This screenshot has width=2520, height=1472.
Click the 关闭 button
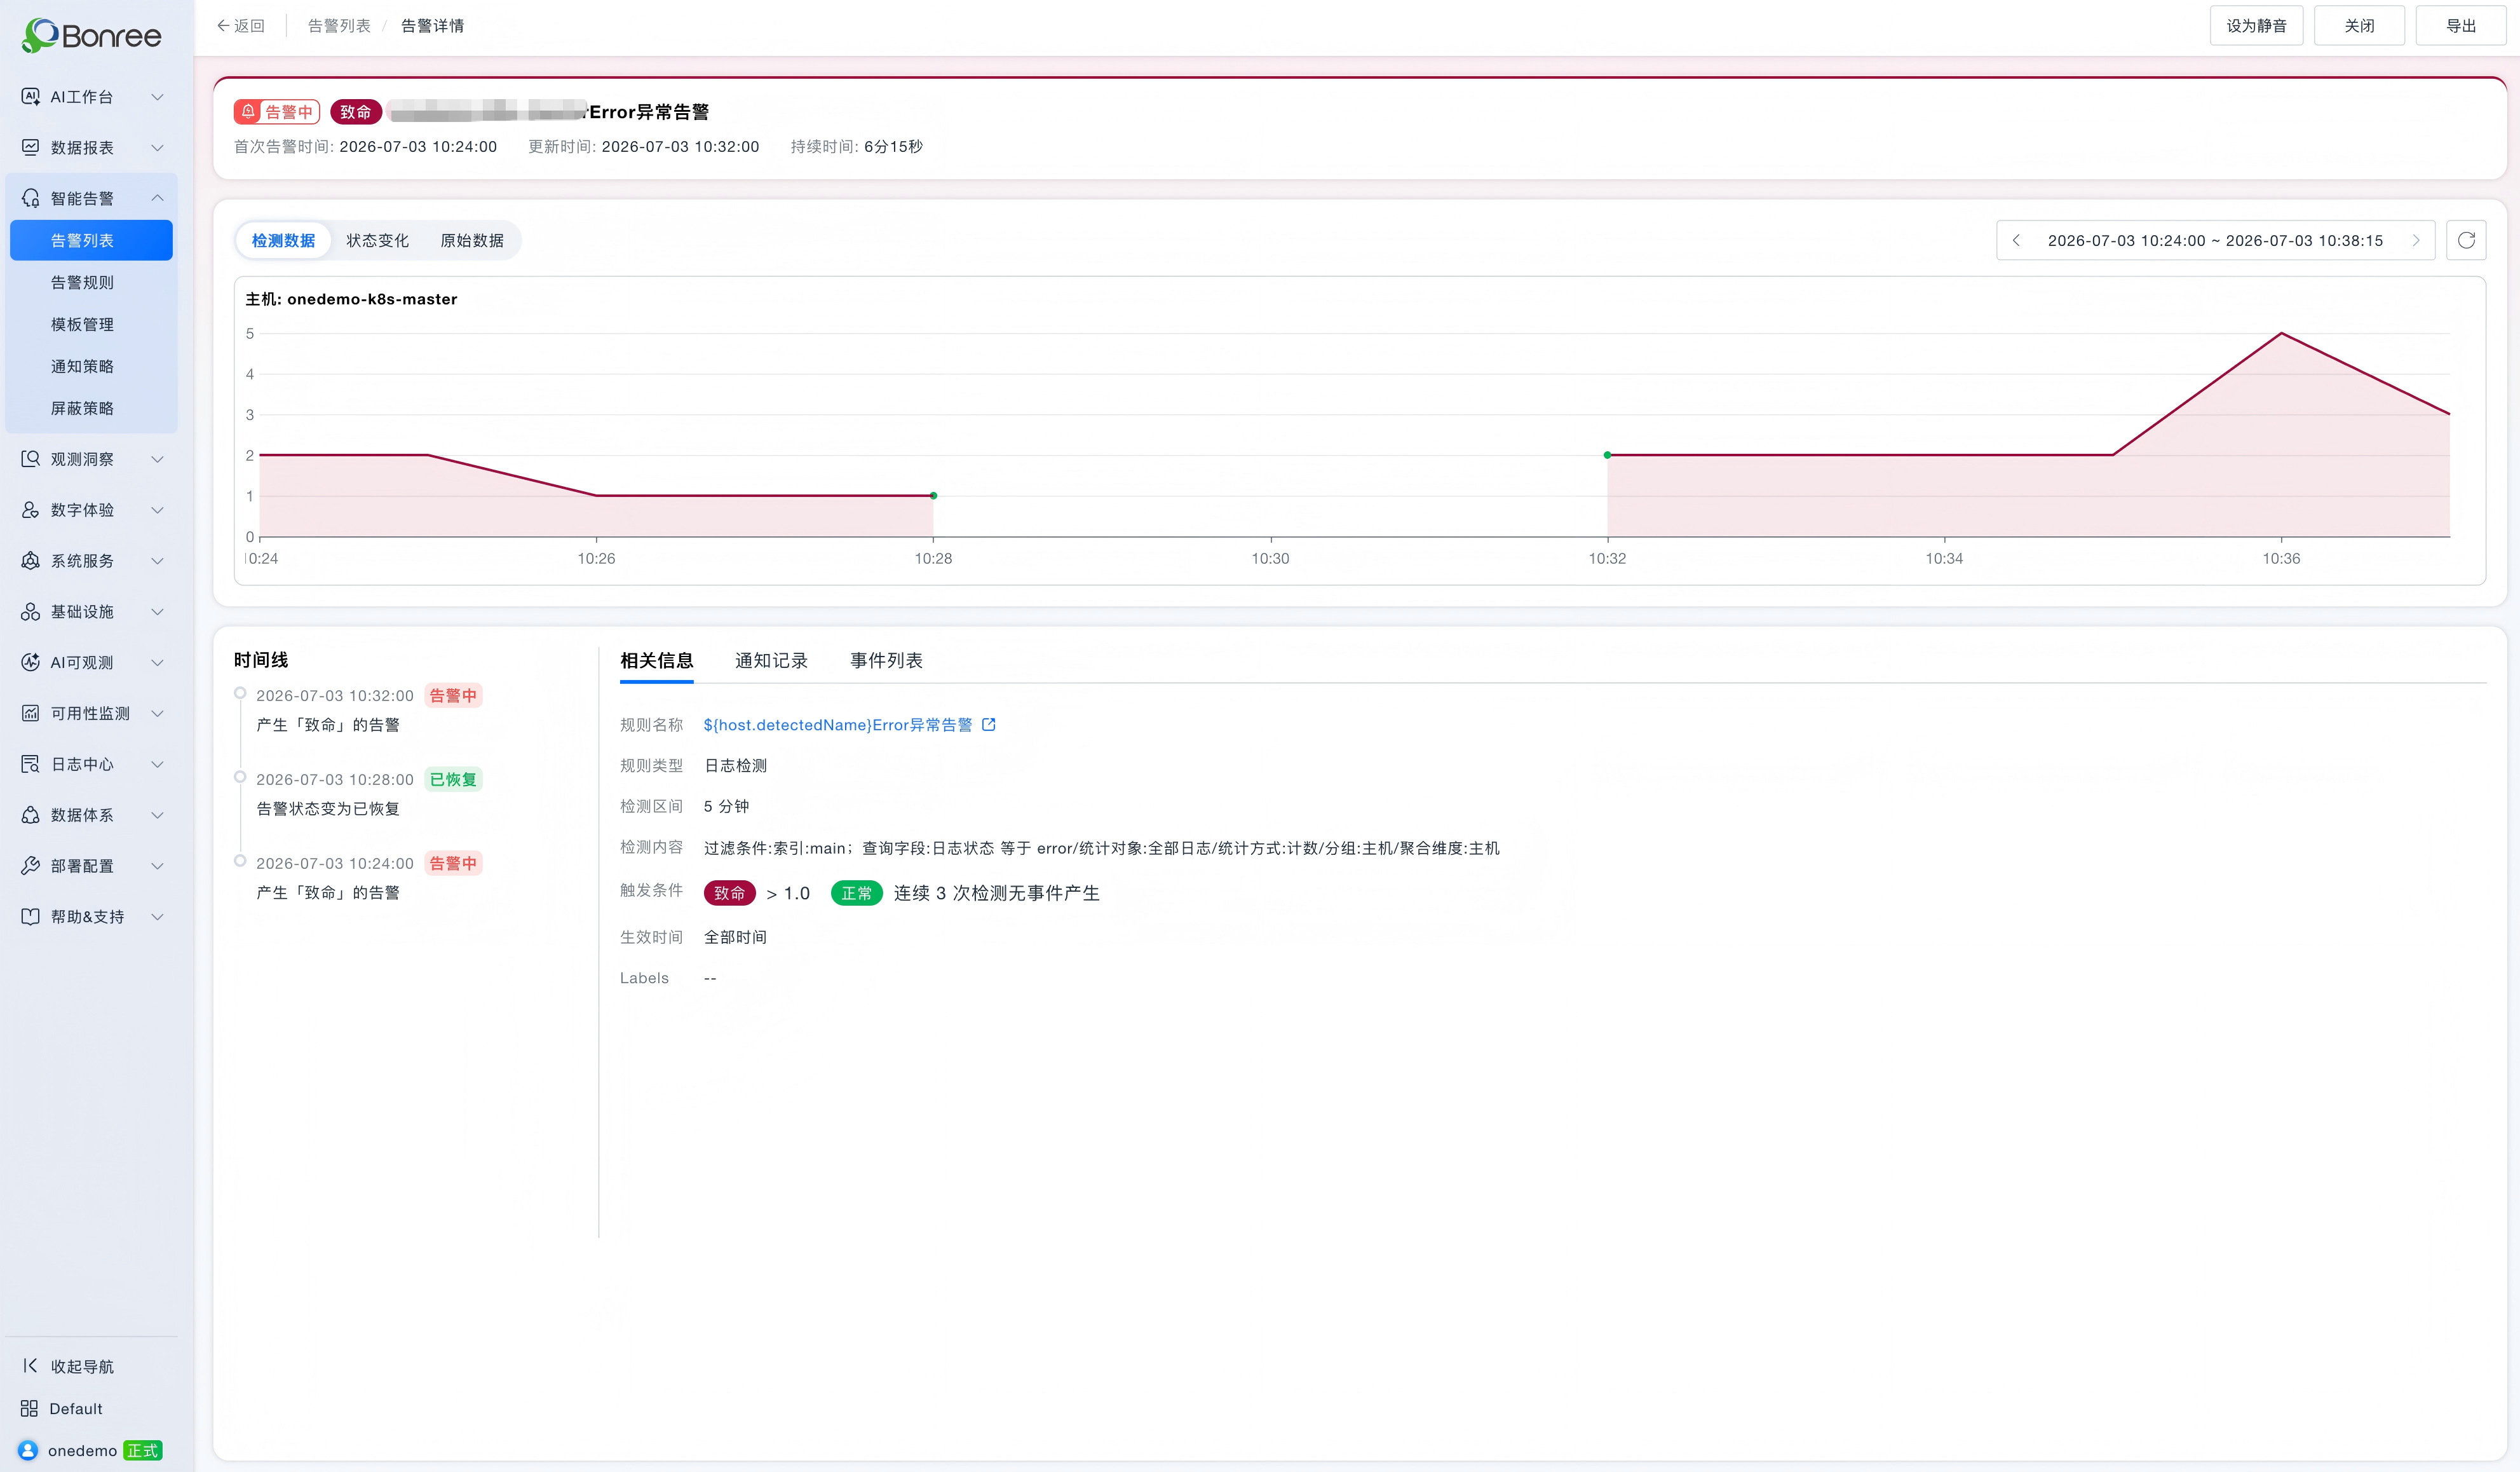tap(2359, 25)
